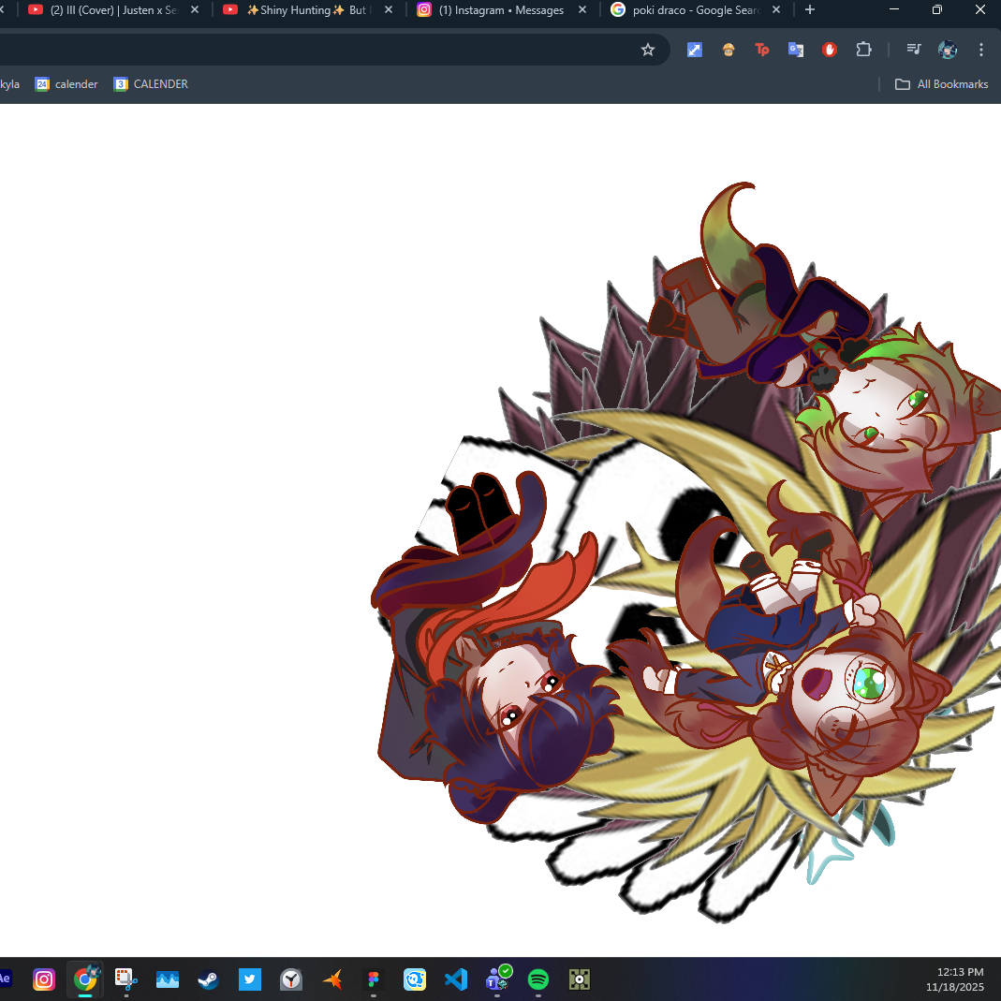Screen dimensions: 1001x1001
Task: Open the zoom page extension
Action: pyautogui.click(x=694, y=49)
